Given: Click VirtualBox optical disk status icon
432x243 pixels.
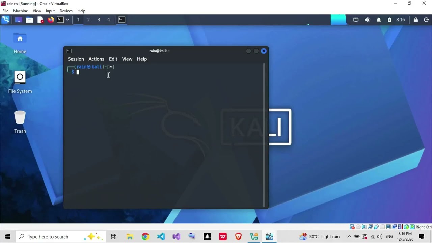Looking at the screenshot, I should pyautogui.click(x=358, y=227).
